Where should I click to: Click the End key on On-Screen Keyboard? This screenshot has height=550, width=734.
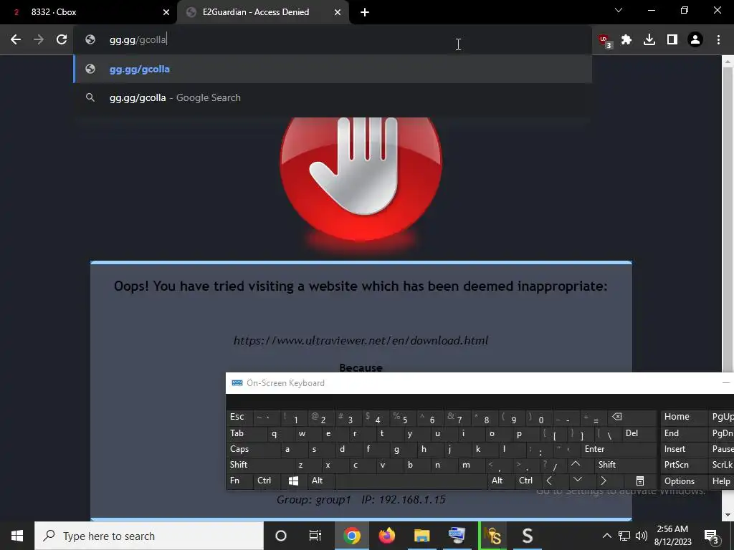pyautogui.click(x=684, y=433)
